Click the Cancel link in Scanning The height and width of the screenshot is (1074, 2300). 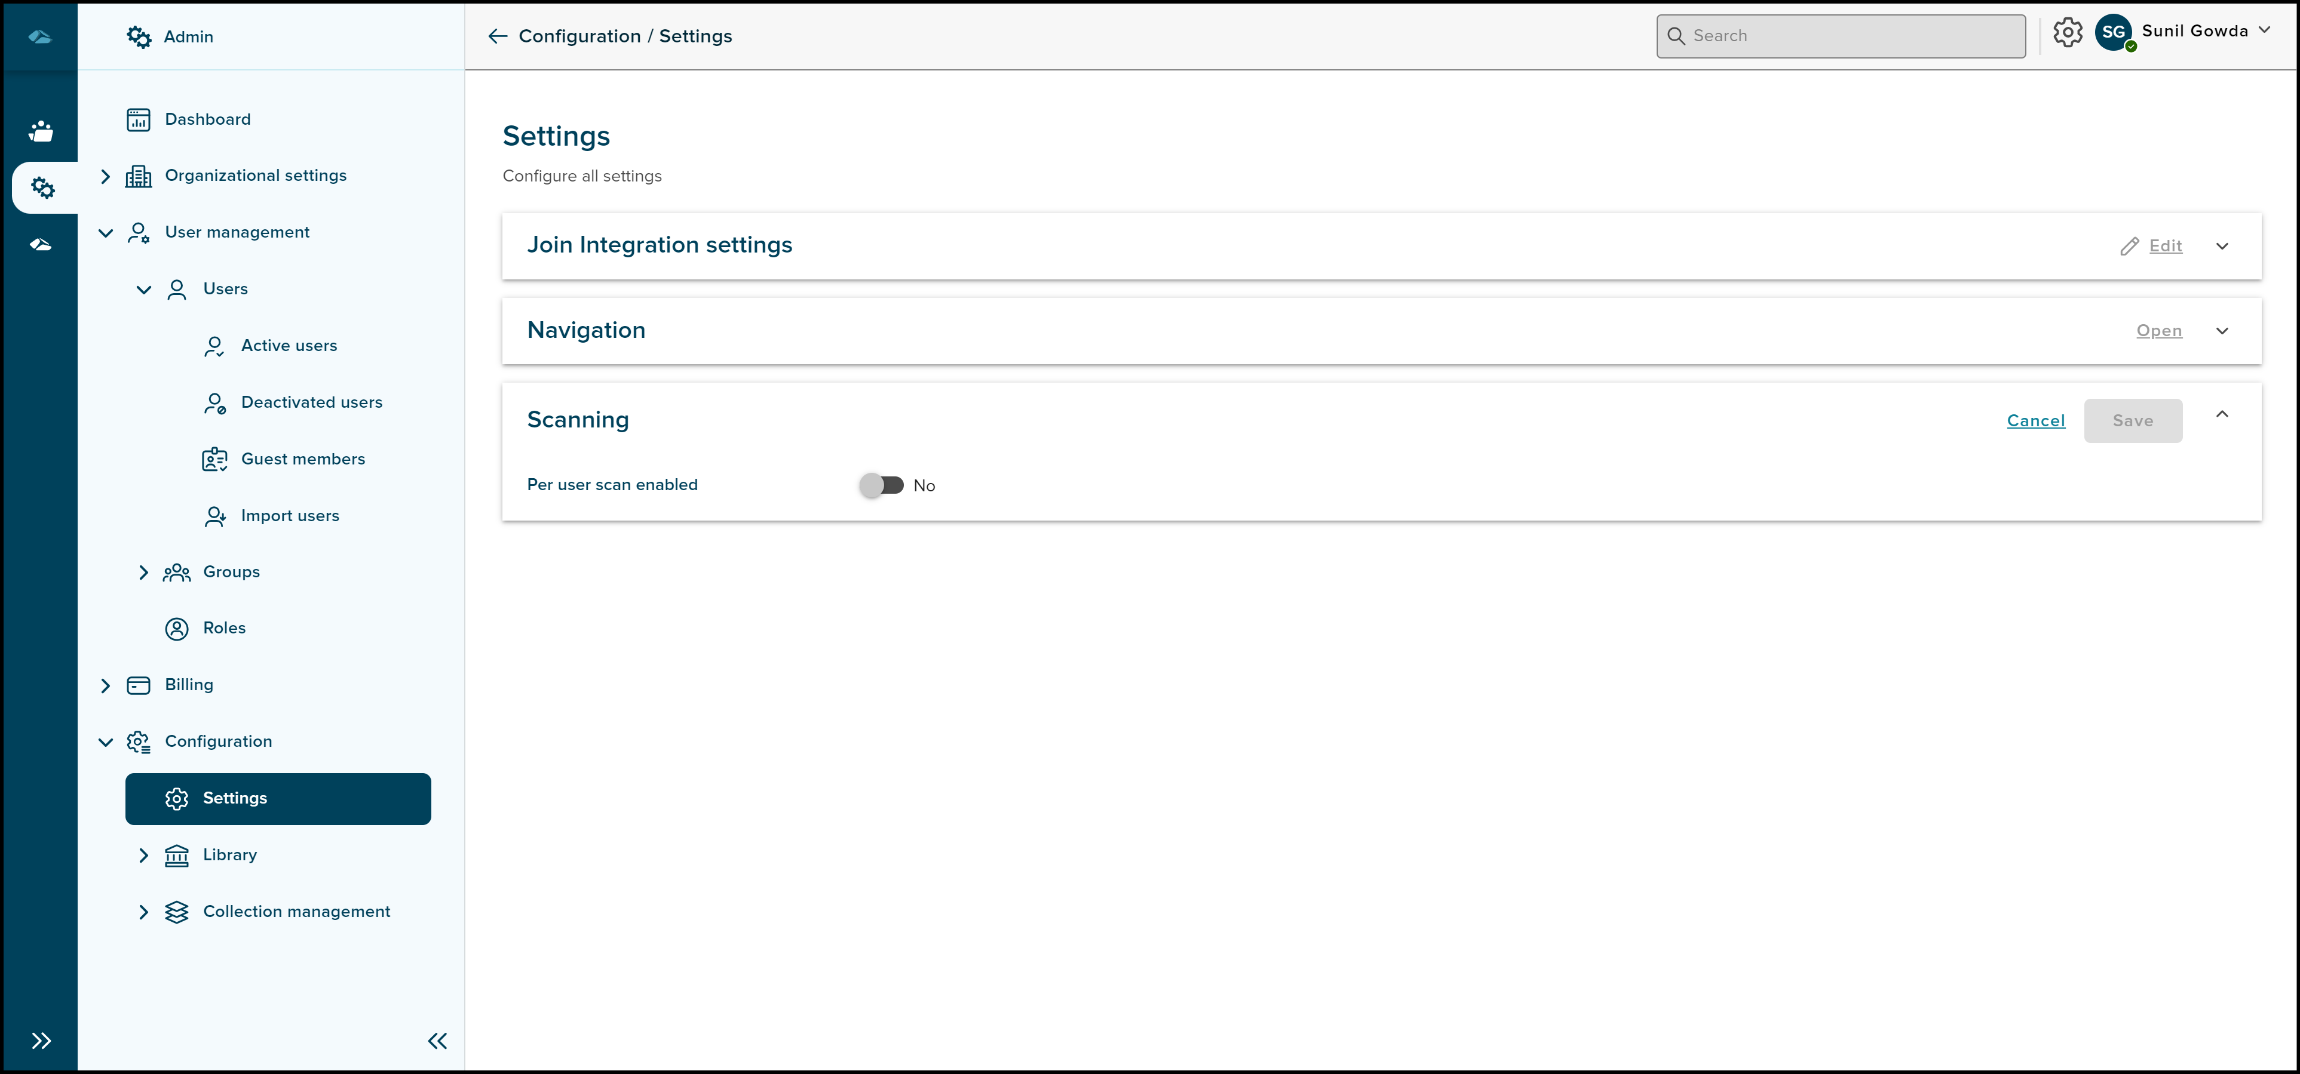[x=2036, y=420]
